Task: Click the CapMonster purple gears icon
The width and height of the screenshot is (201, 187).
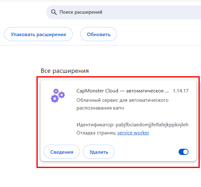Action: pos(58,96)
